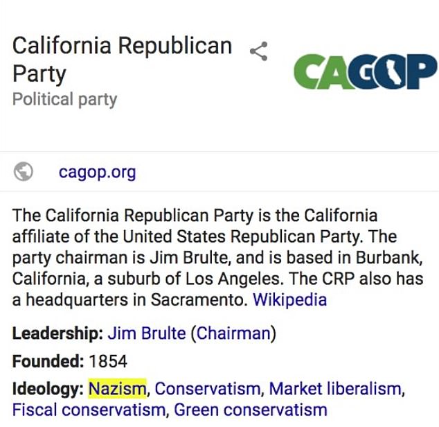Click the Political party subtitle

(x=64, y=100)
